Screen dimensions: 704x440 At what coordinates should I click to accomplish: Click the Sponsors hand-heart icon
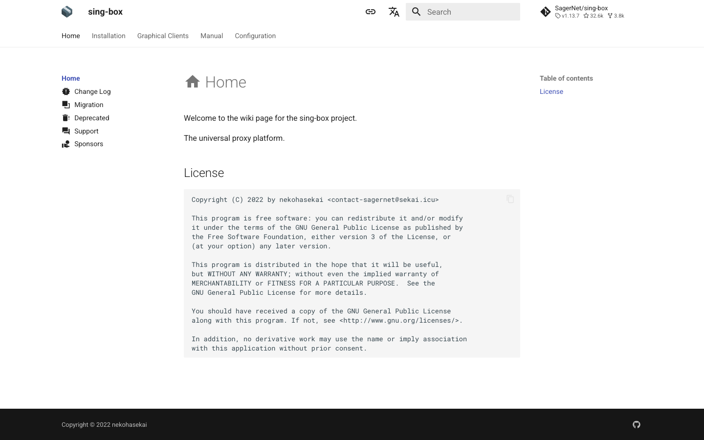[x=66, y=144]
